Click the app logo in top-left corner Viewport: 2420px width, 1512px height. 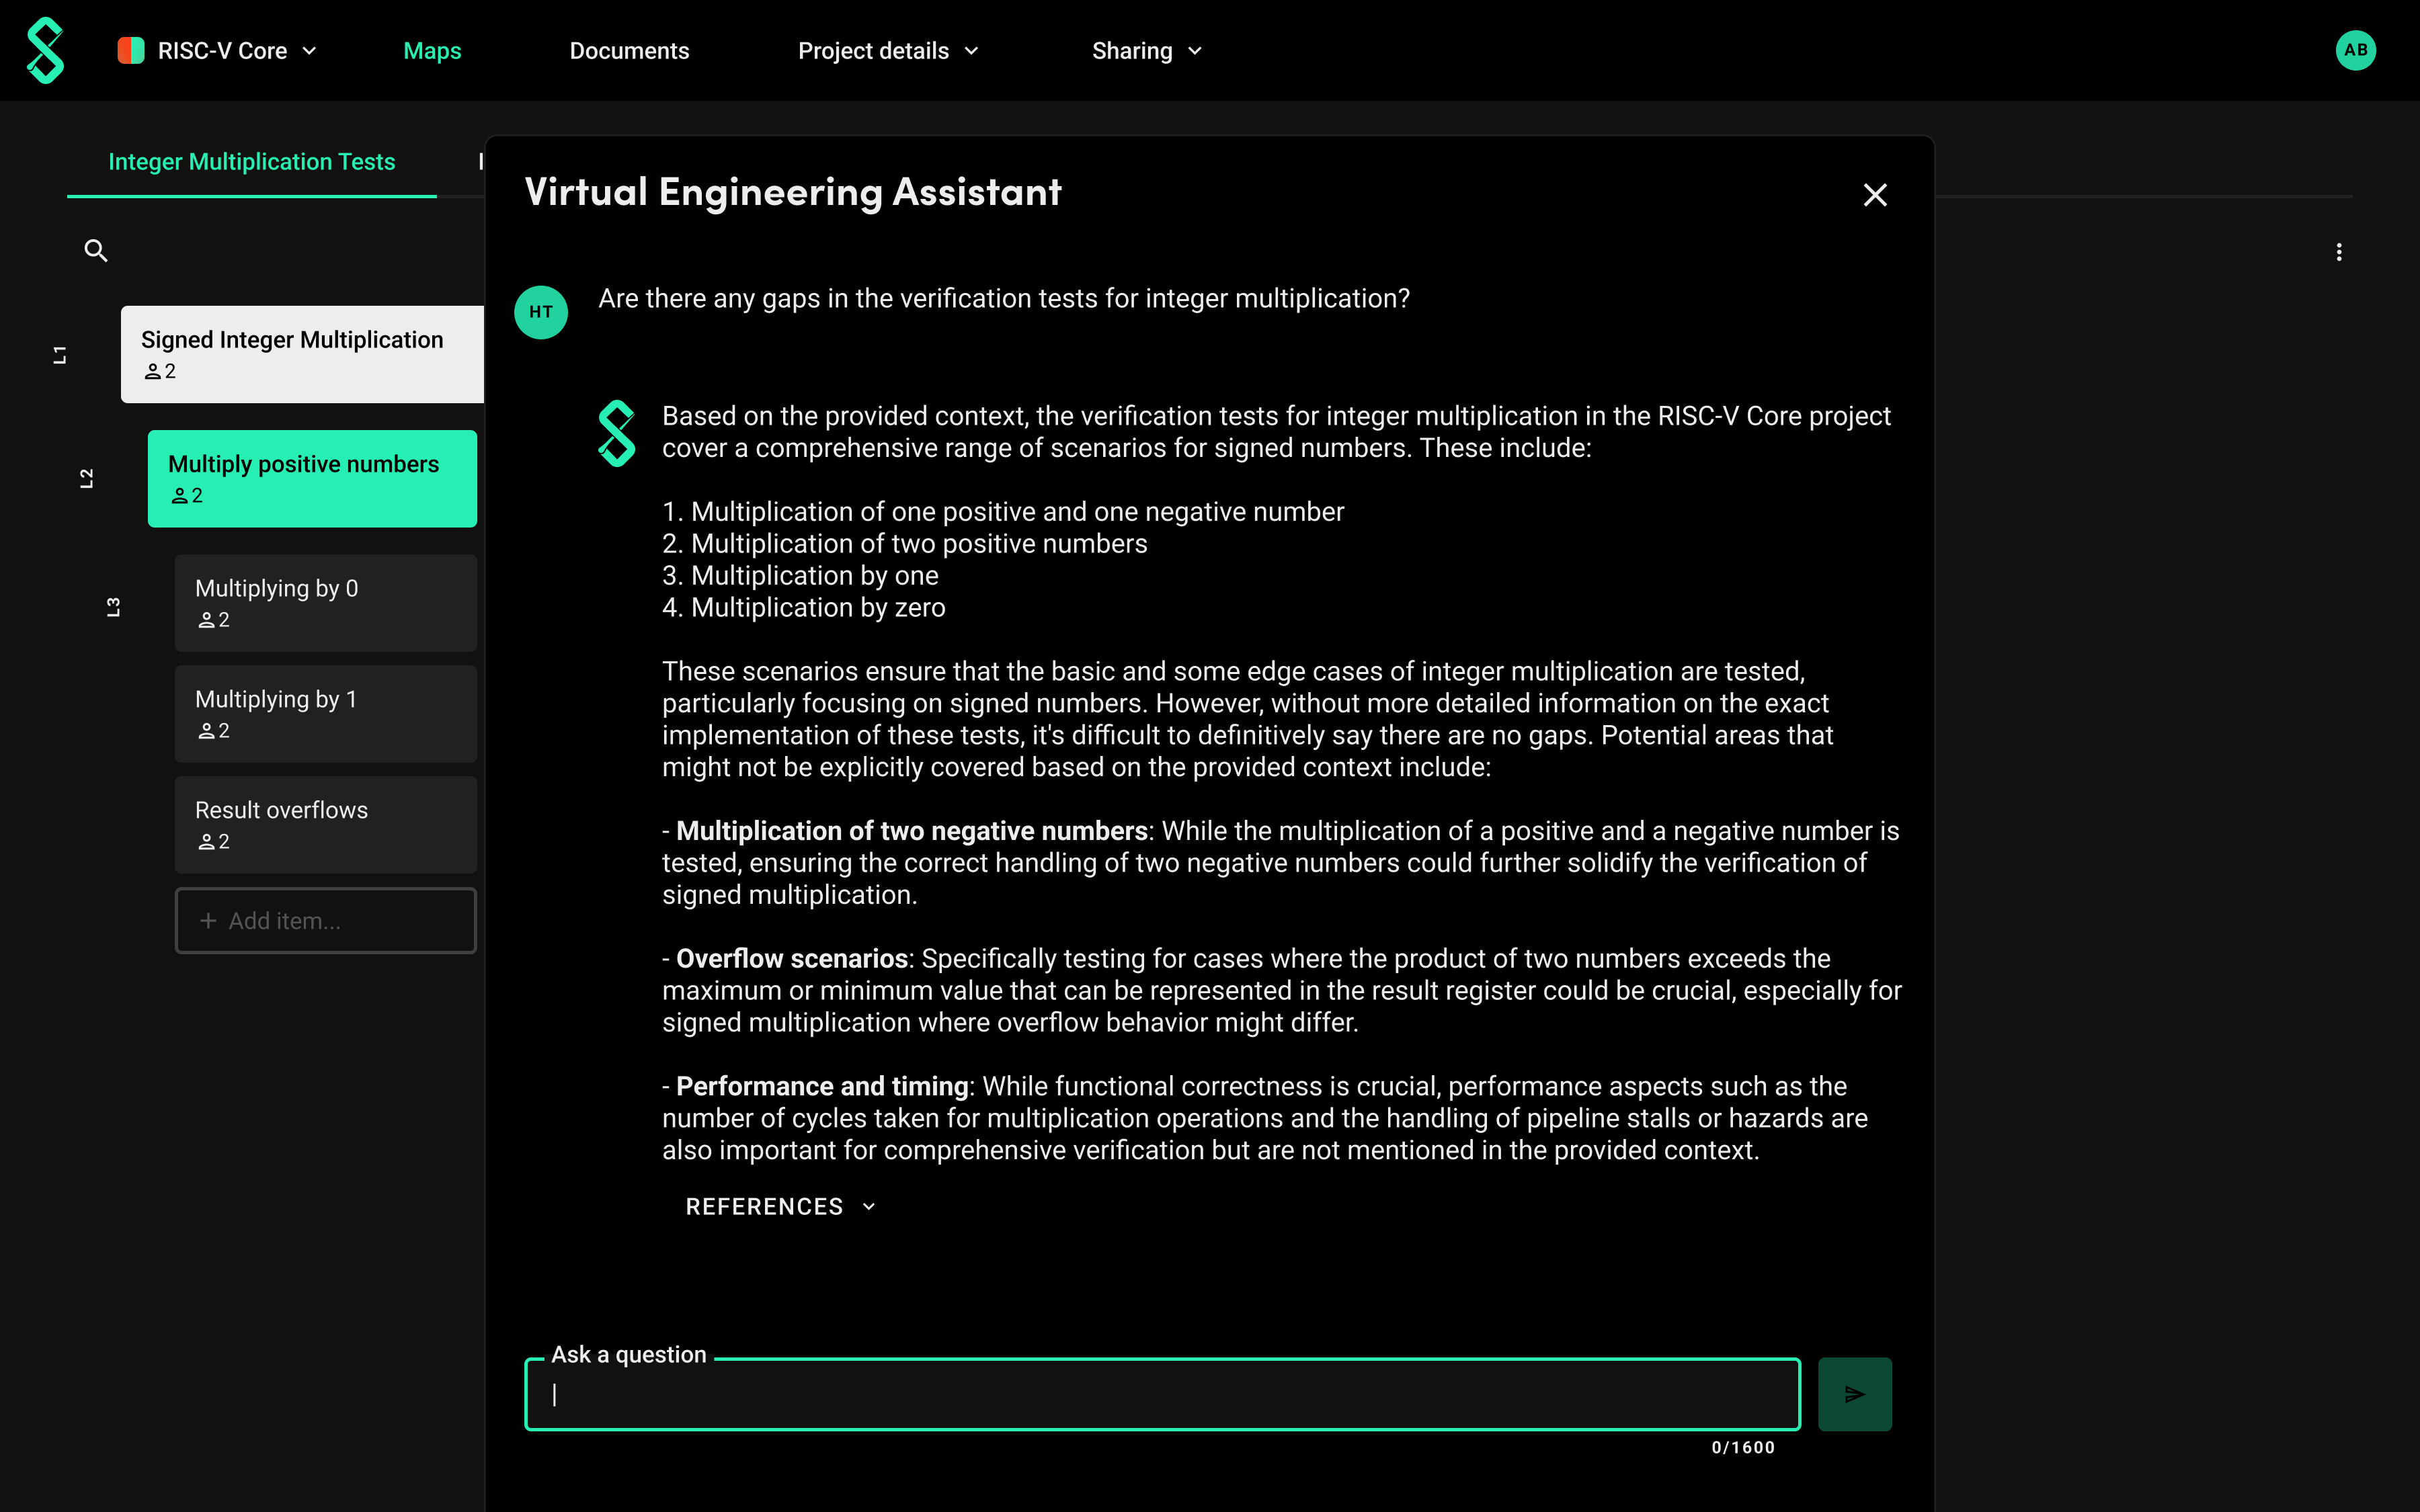45,50
